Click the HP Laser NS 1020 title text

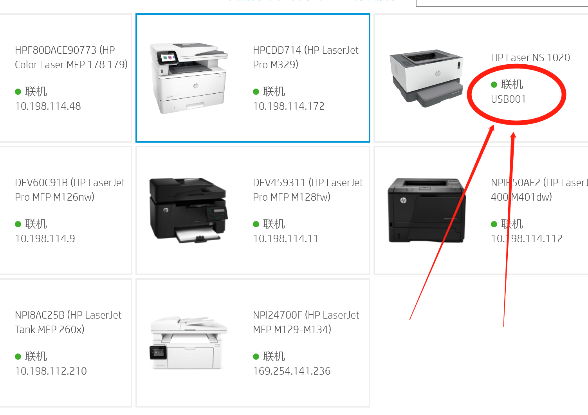tap(530, 58)
